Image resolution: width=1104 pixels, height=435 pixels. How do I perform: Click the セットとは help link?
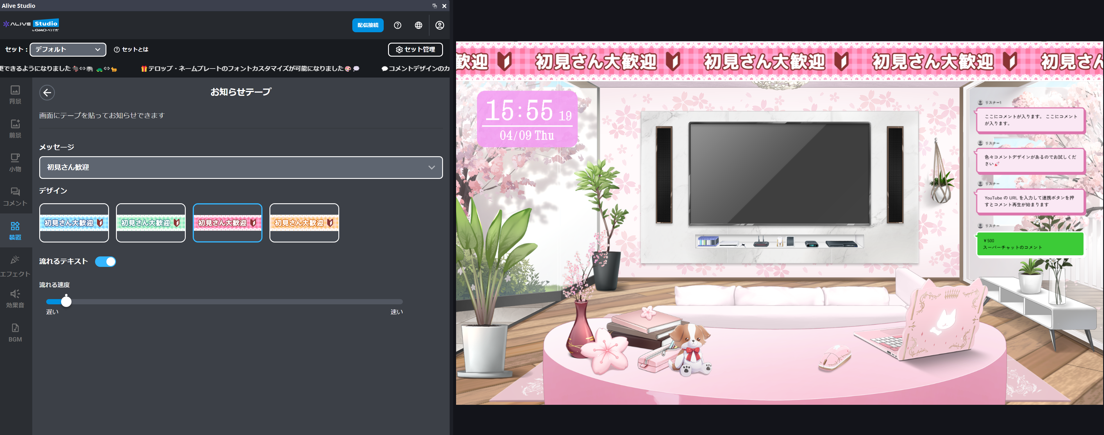point(132,50)
